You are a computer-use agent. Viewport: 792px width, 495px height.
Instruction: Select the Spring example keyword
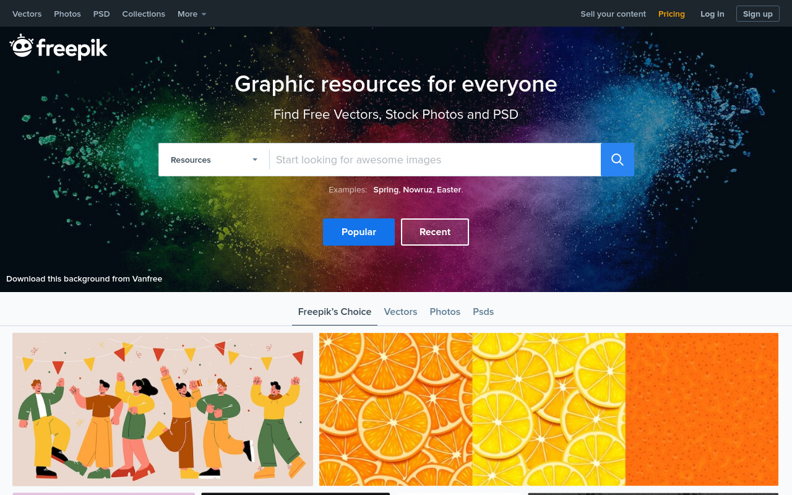click(x=385, y=190)
